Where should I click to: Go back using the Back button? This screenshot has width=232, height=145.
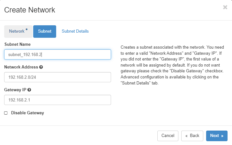(192, 136)
